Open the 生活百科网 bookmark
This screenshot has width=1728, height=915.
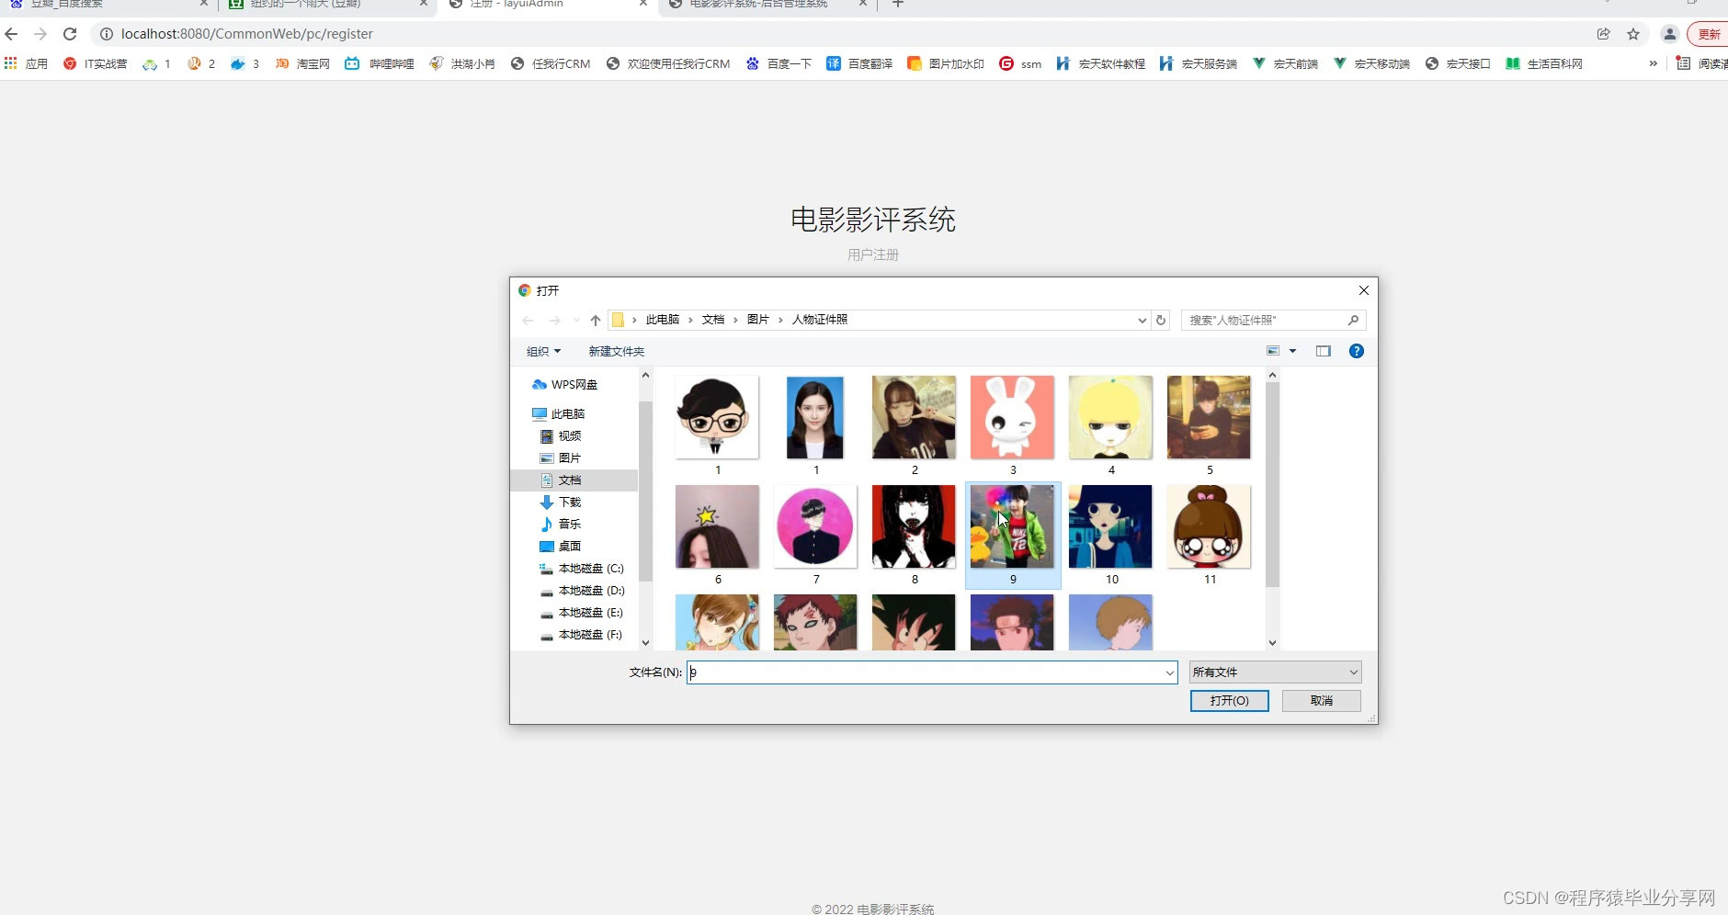[x=1544, y=63]
